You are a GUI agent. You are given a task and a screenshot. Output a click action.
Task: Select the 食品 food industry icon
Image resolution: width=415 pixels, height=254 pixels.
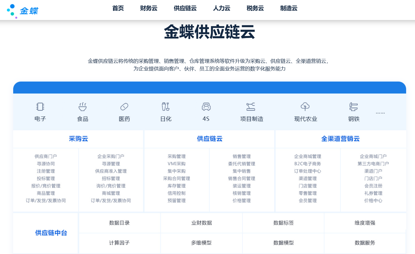coord(83,107)
